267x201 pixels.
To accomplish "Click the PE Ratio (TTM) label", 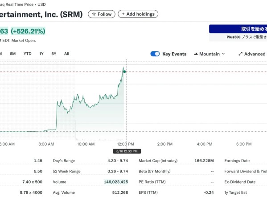I will (152, 182).
